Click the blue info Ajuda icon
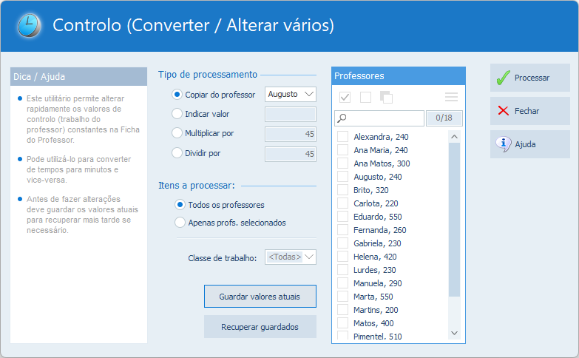Image resolution: width=579 pixels, height=358 pixels. 504,144
